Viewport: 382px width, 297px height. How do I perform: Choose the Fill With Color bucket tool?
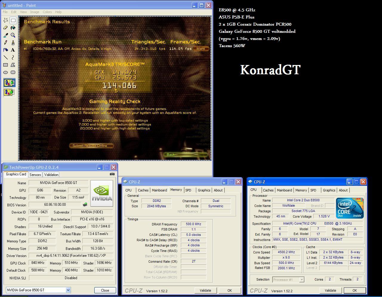13,28
